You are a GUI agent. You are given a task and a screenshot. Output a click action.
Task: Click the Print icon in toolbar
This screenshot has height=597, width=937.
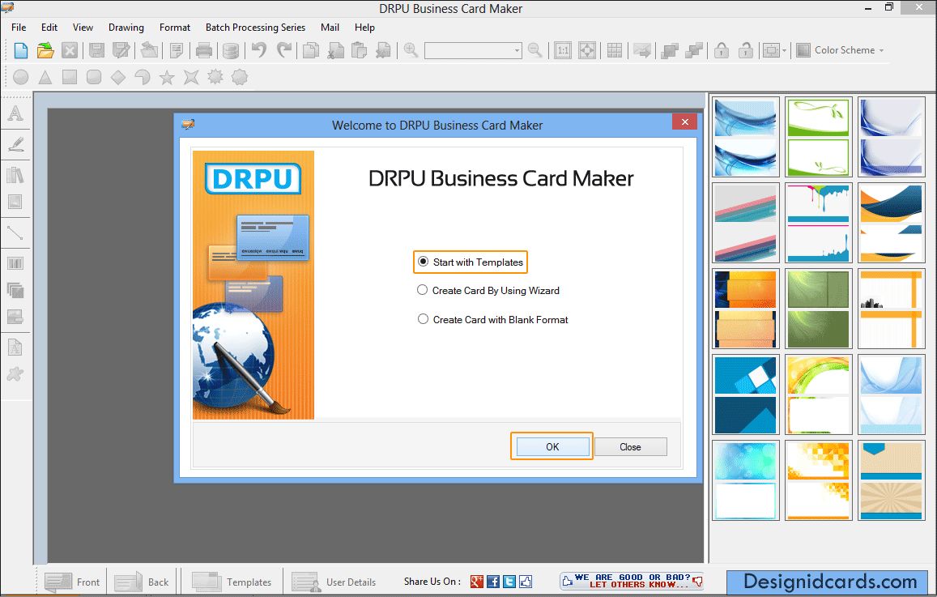(x=204, y=51)
